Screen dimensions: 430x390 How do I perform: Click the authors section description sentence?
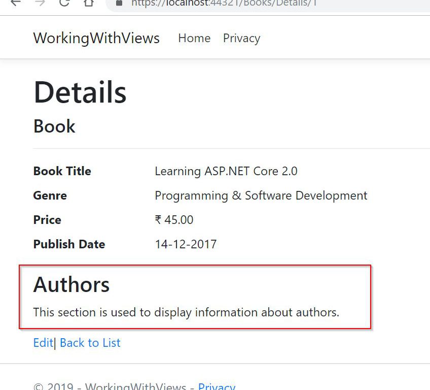[186, 312]
